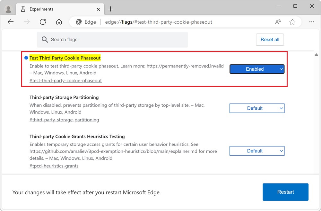This screenshot has height=211, width=321.
Task: Follow the #third-party-storage-partitioning link
Action: (x=64, y=120)
